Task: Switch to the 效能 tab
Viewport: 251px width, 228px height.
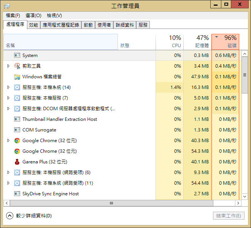Action: click(33, 25)
